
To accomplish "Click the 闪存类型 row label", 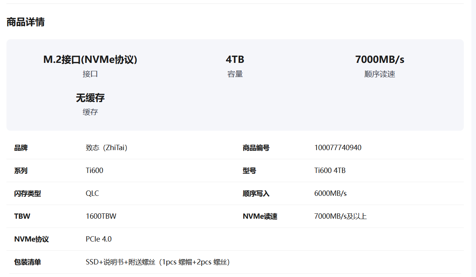I will click(x=27, y=194).
